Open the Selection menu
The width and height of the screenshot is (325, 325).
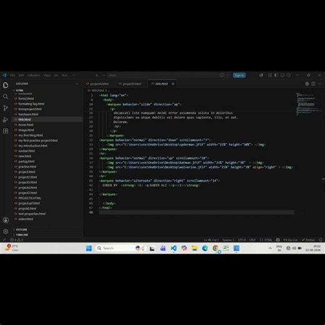[x=34, y=75]
